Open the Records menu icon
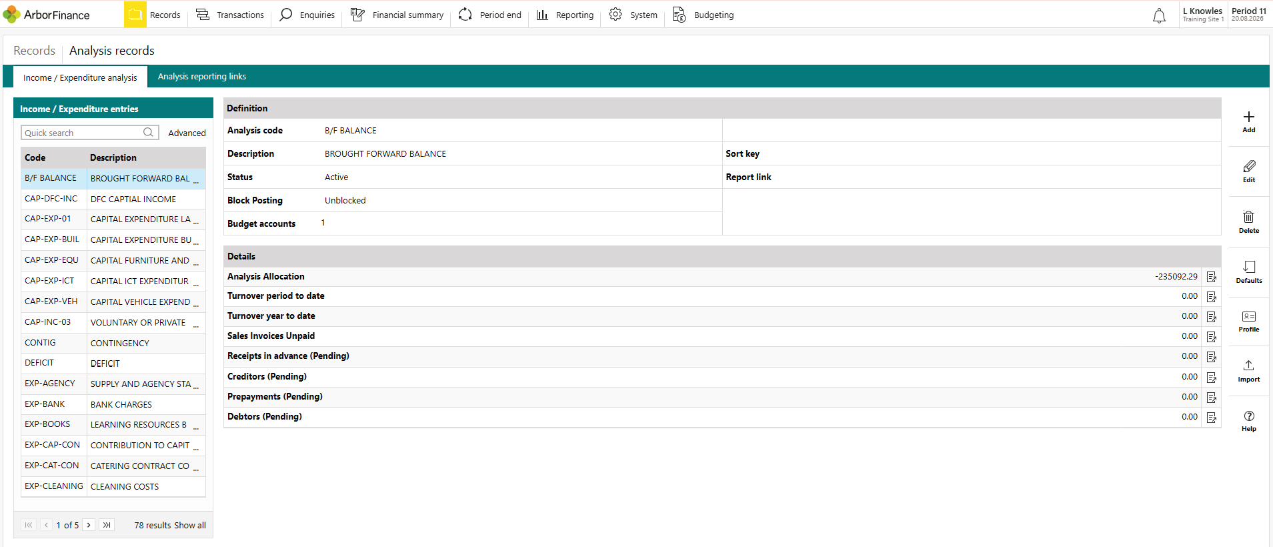Image resolution: width=1273 pixels, height=547 pixels. click(135, 15)
